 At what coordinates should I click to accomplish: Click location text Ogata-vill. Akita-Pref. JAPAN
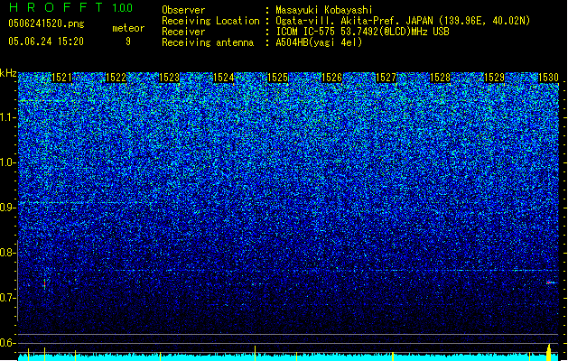tap(354, 21)
